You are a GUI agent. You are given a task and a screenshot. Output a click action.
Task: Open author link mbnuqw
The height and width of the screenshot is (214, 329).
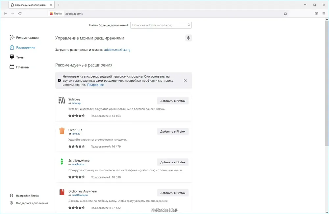click(x=76, y=103)
